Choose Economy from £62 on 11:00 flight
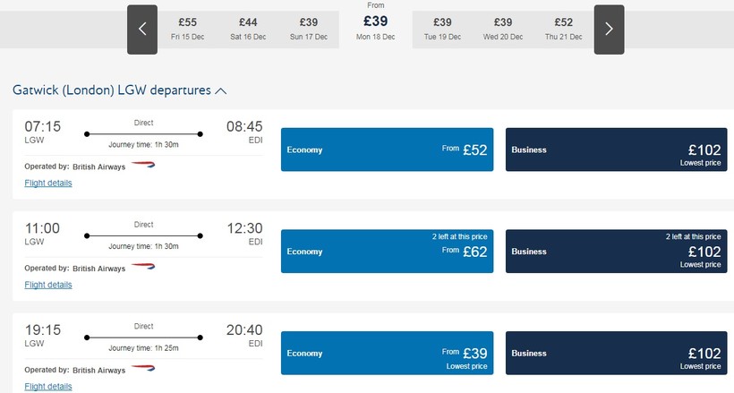This screenshot has width=734, height=393. pyautogui.click(x=387, y=251)
